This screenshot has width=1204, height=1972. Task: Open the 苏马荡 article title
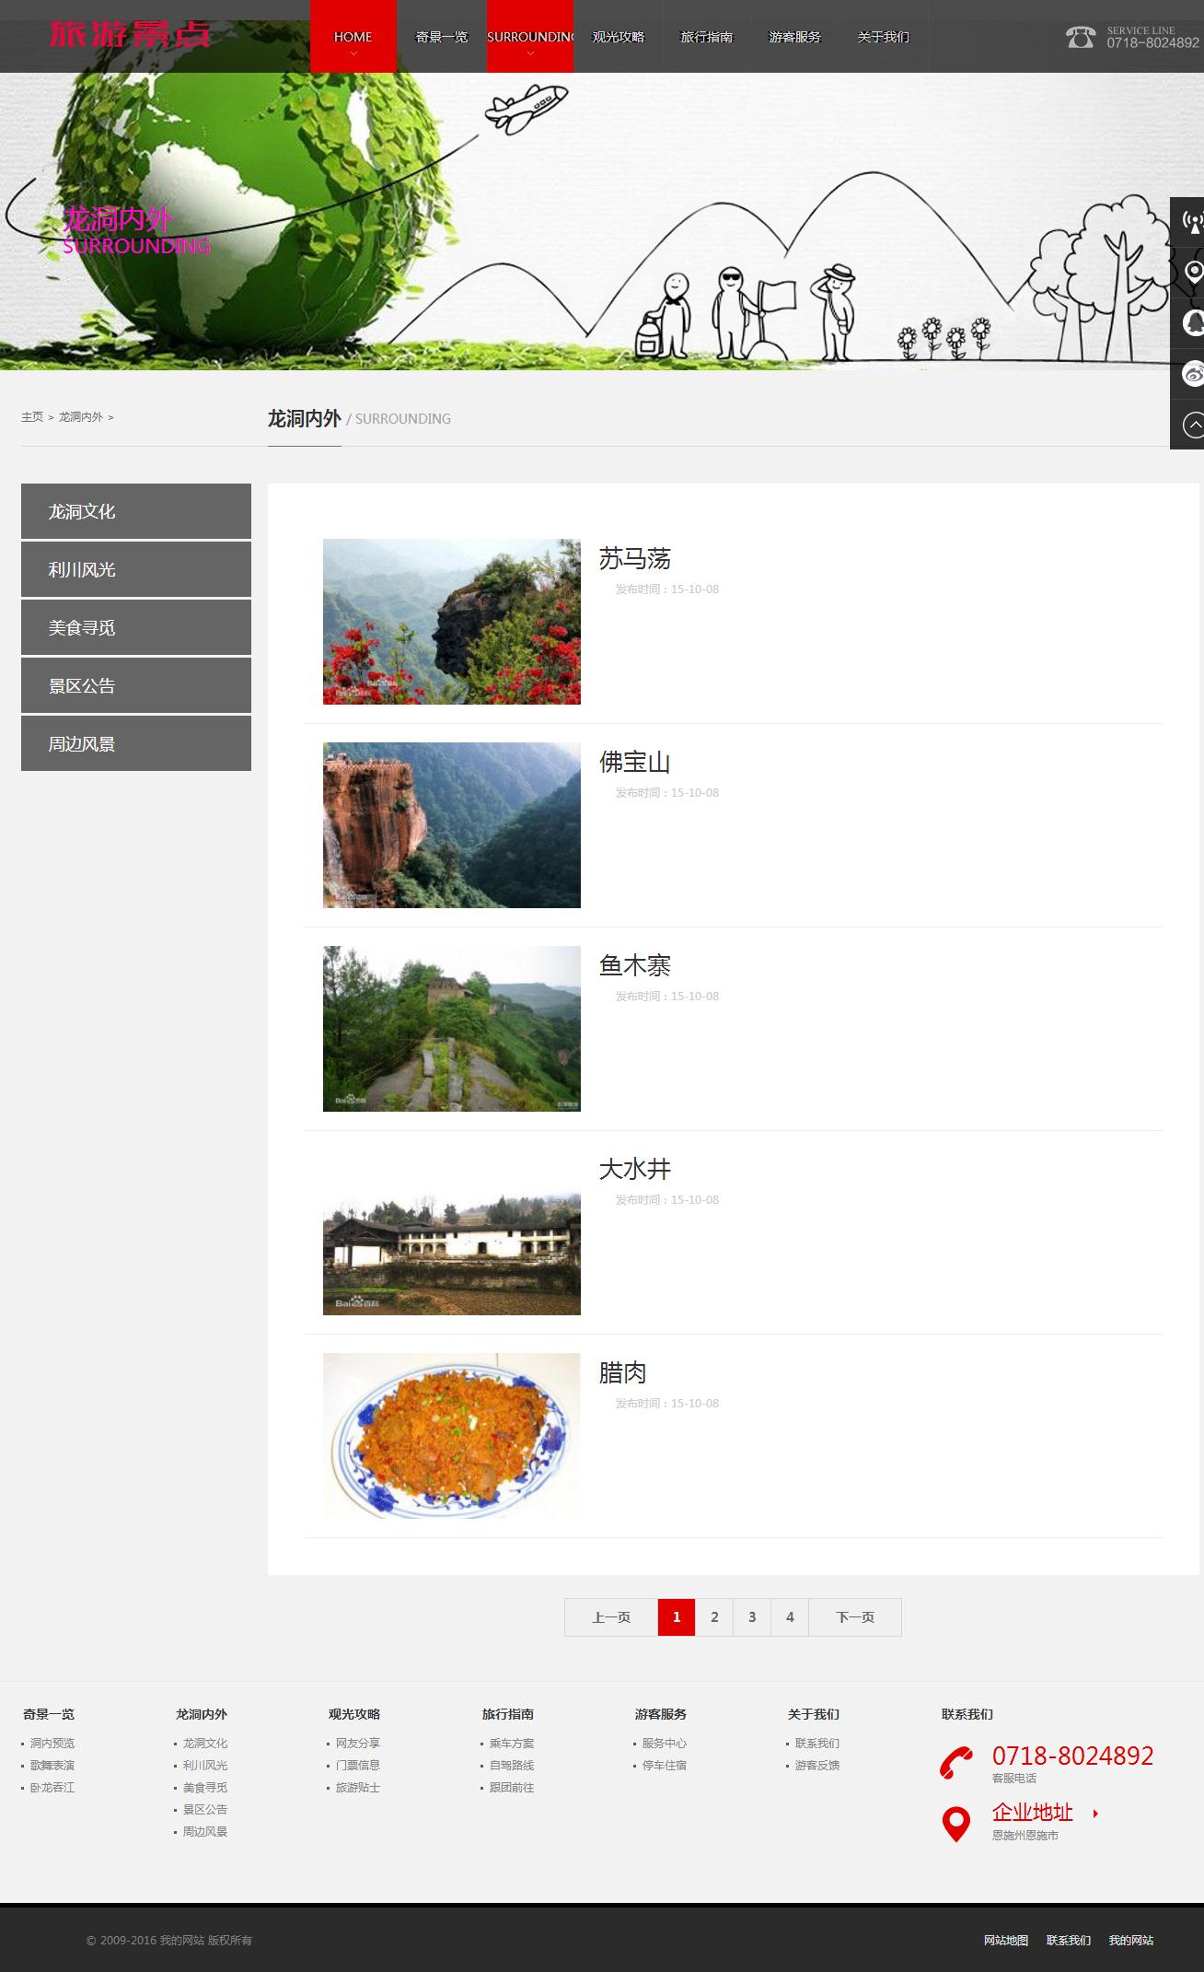[635, 559]
